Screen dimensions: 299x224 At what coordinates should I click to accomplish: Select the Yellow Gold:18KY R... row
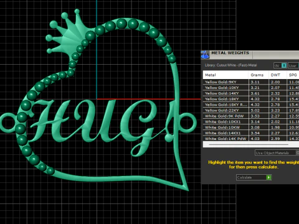251,105
